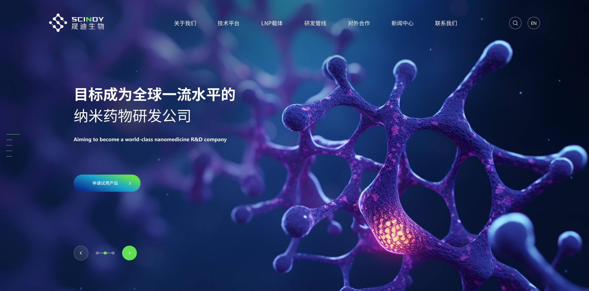Open the 对外合作 menu item
This screenshot has height=291, width=589.
point(359,23)
